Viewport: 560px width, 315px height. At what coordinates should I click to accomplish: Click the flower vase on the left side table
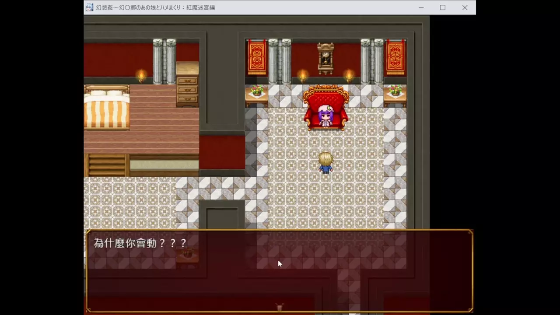click(x=257, y=91)
